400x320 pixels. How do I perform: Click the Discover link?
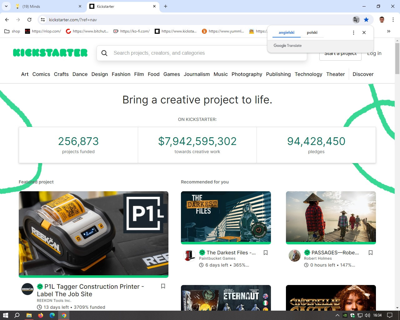click(363, 74)
